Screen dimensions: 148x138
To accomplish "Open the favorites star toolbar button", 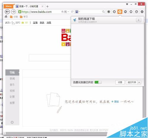I will (114, 12).
